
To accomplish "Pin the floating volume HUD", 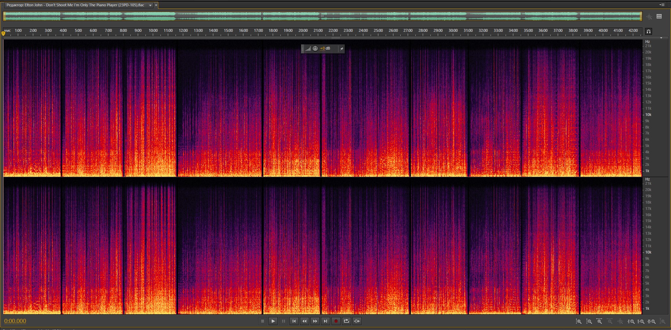I will 342,49.
